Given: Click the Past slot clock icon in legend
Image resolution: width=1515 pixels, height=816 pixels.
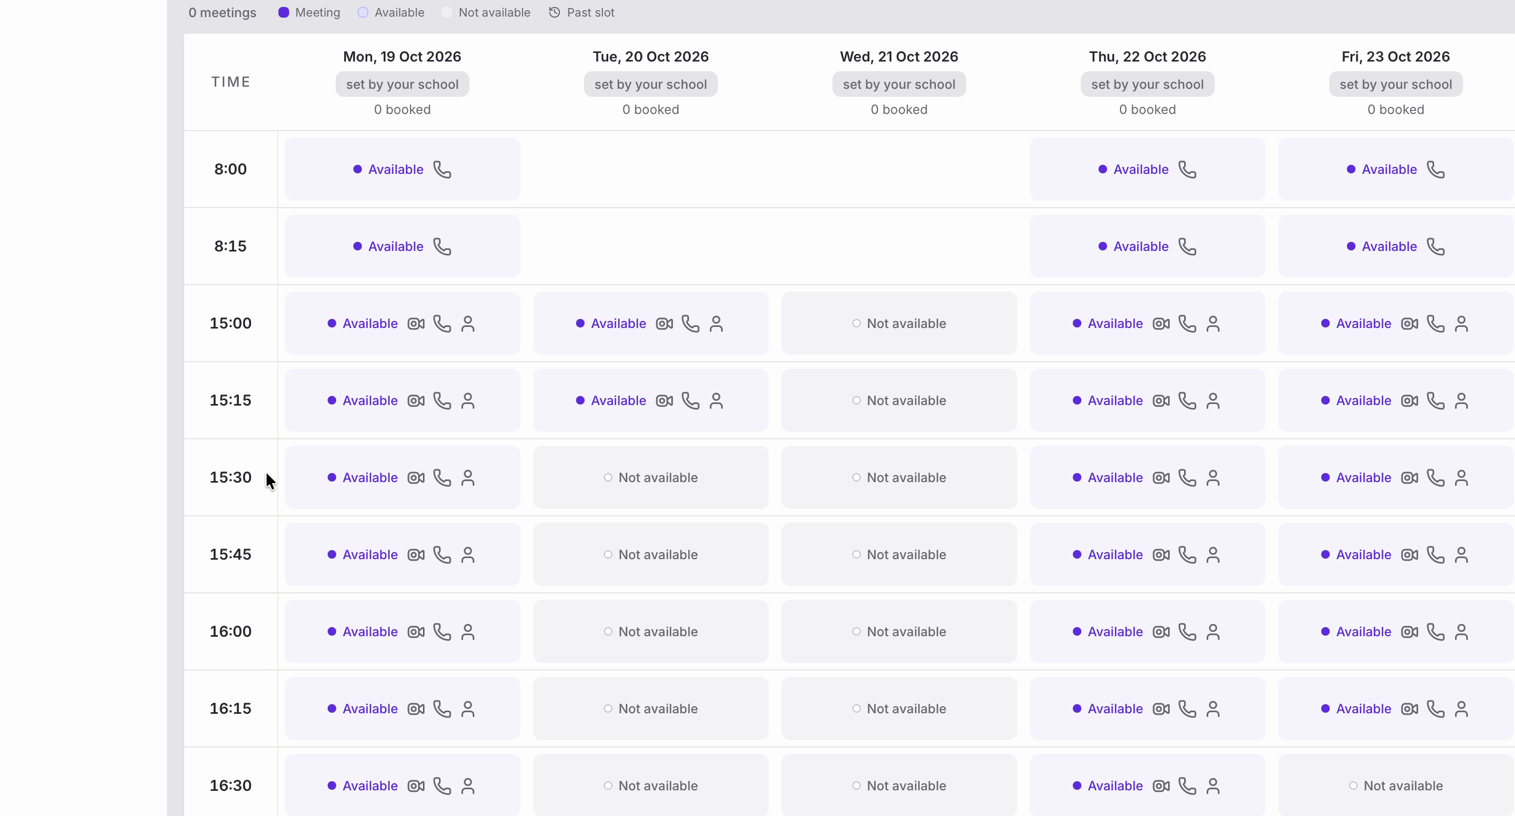Looking at the screenshot, I should pyautogui.click(x=554, y=12).
